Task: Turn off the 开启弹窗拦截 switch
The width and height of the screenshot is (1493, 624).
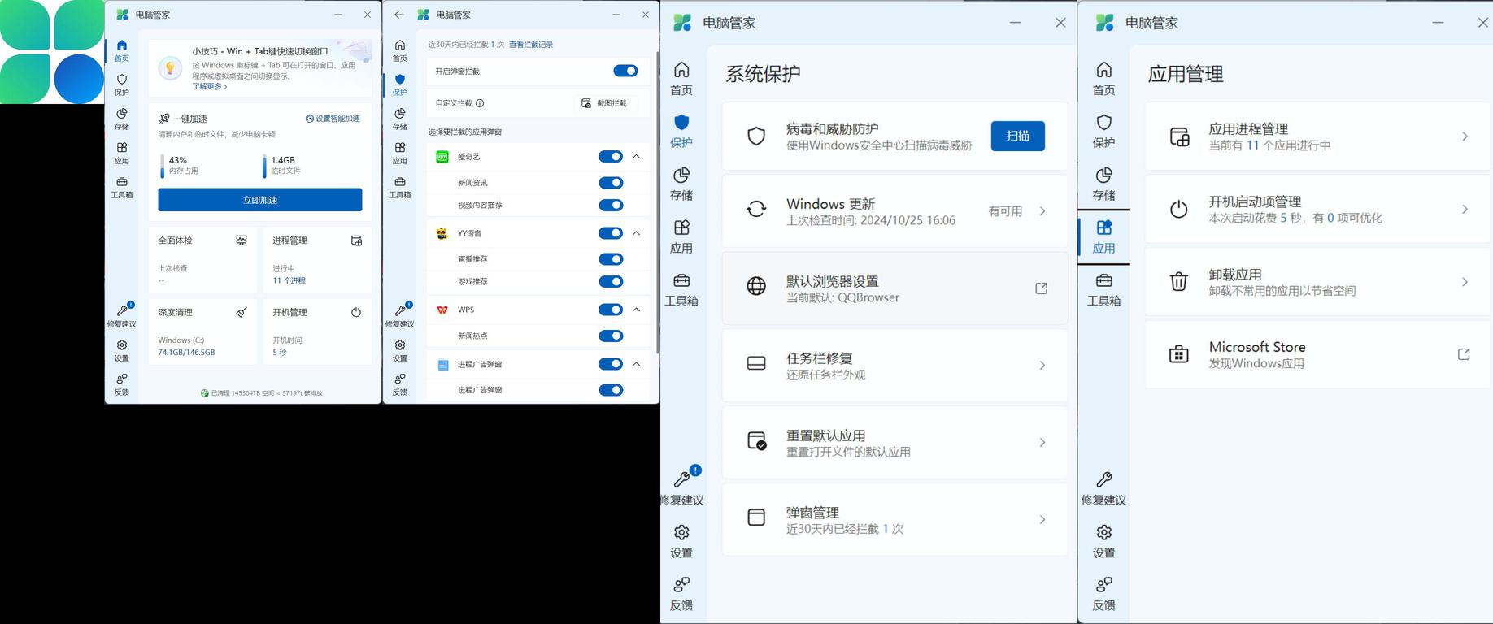Action: click(x=625, y=71)
